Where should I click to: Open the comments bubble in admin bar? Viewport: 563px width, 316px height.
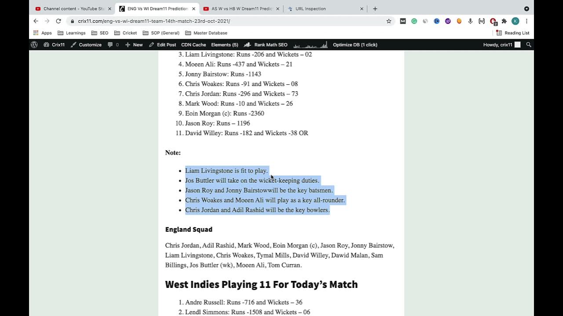pos(113,45)
